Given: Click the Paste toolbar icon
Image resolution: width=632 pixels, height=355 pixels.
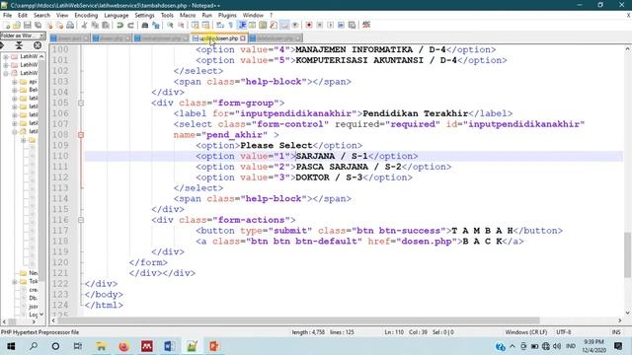Looking at the screenshot, I should coord(106,25).
